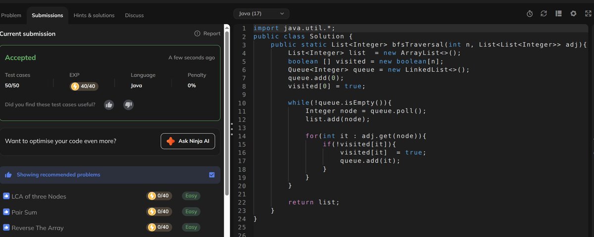Click the Java language value in submission details
The height and width of the screenshot is (237, 594).
pyautogui.click(x=137, y=86)
